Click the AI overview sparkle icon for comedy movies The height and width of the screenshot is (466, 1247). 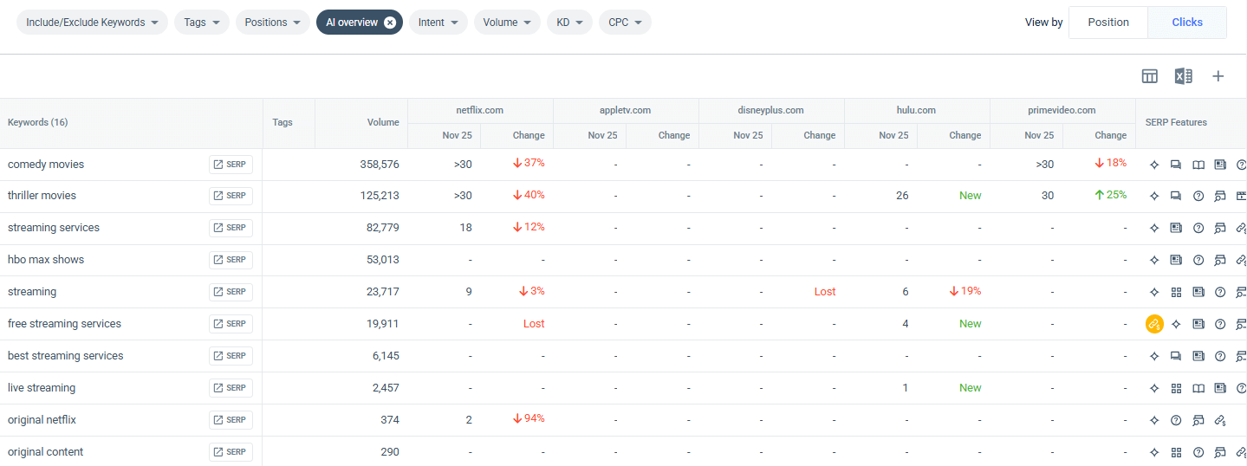(1154, 165)
